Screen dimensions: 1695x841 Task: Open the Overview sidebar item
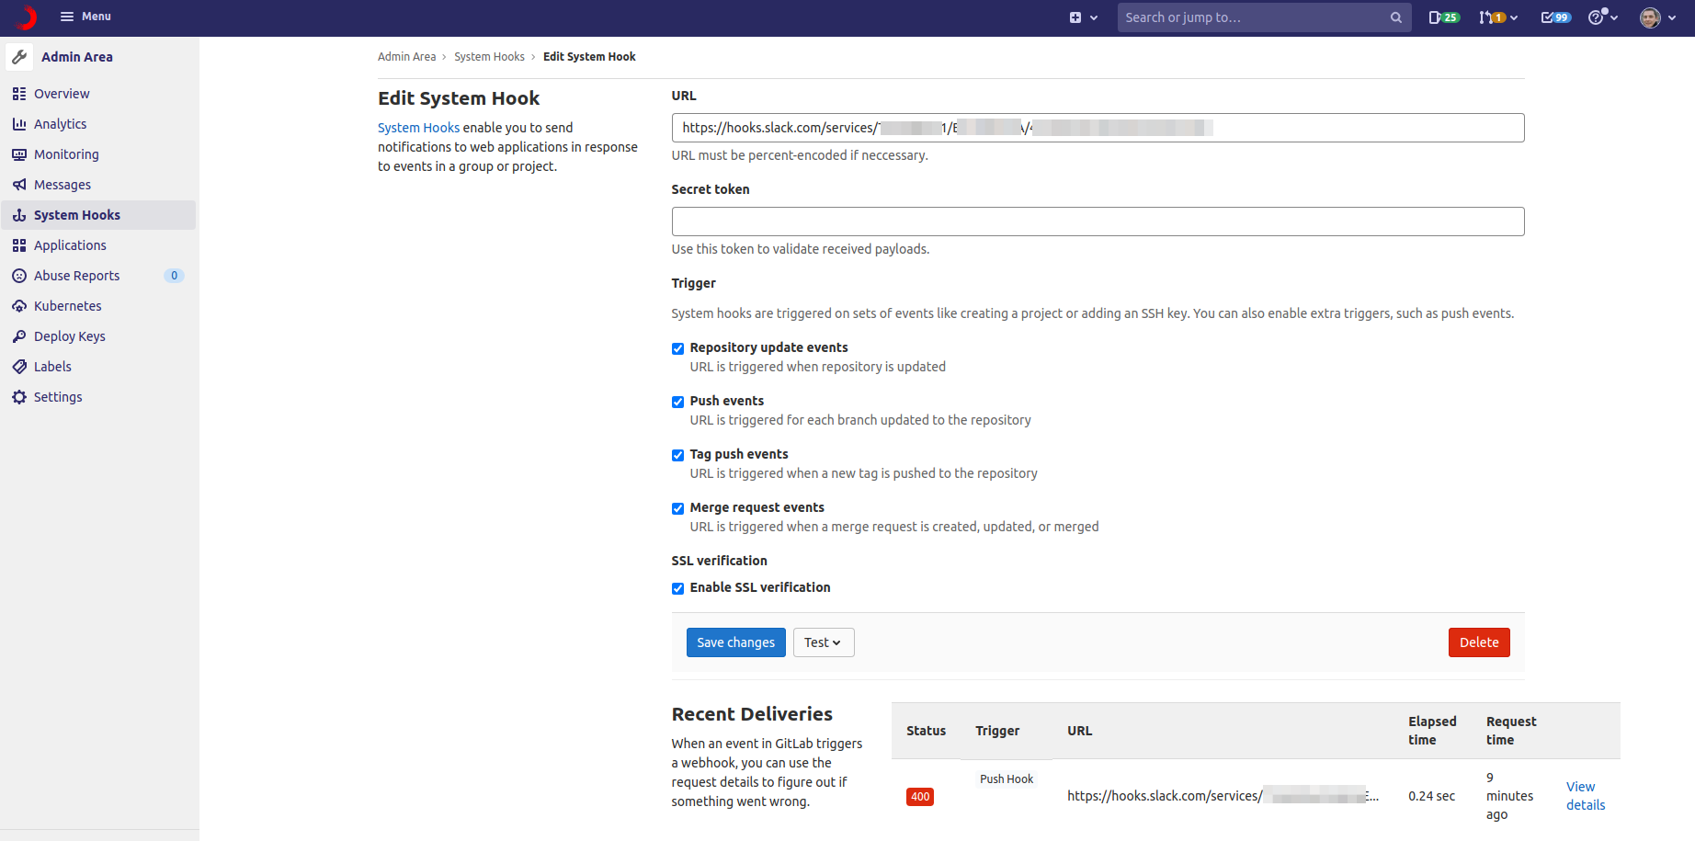point(98,94)
